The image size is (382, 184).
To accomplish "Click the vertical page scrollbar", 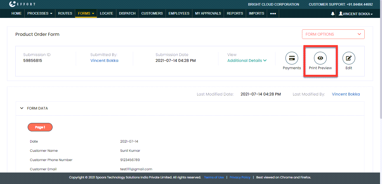I will click(x=380, y=70).
